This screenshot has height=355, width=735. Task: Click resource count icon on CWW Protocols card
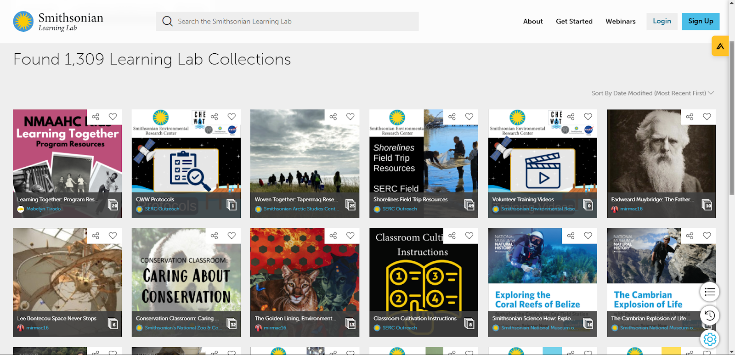[x=232, y=205]
